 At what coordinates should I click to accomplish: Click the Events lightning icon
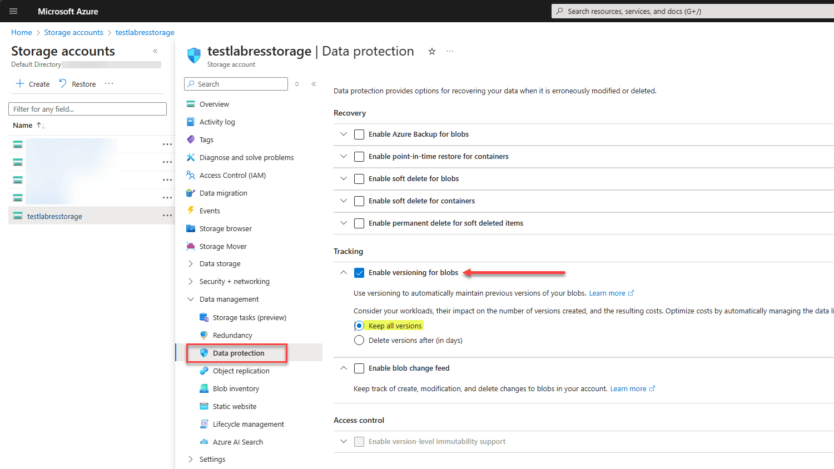(191, 211)
